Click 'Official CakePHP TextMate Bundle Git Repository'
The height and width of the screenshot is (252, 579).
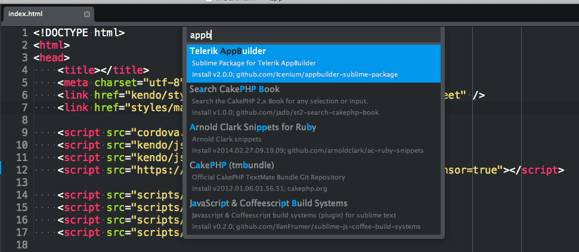pos(268,177)
